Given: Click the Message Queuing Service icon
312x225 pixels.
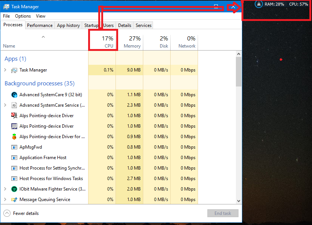Looking at the screenshot, I should (x=14, y=200).
